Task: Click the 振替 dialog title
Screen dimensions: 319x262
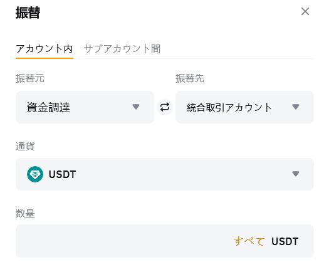Action: (28, 13)
